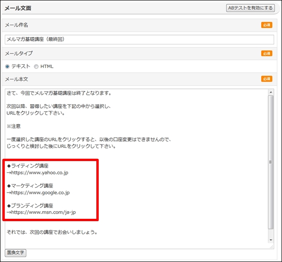Screen dimensions: 282x262
Task: Click the 必須 badge beside メール本文
Action: (x=266, y=79)
